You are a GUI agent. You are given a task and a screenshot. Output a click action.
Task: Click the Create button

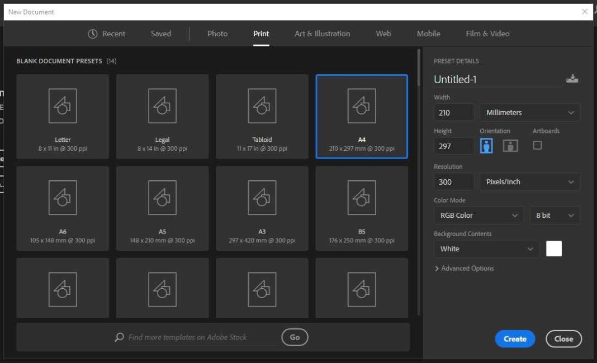point(515,338)
